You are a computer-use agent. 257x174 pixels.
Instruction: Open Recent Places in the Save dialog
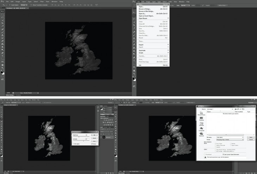201,114
